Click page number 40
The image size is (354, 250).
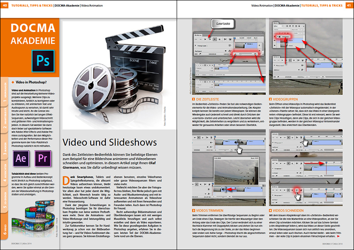point(5,5)
